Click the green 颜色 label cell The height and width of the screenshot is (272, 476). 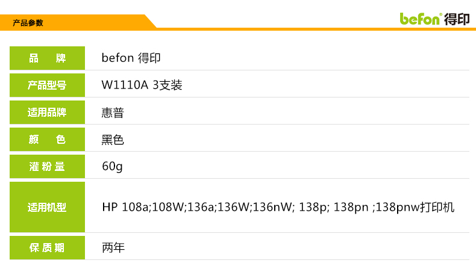[47, 140]
